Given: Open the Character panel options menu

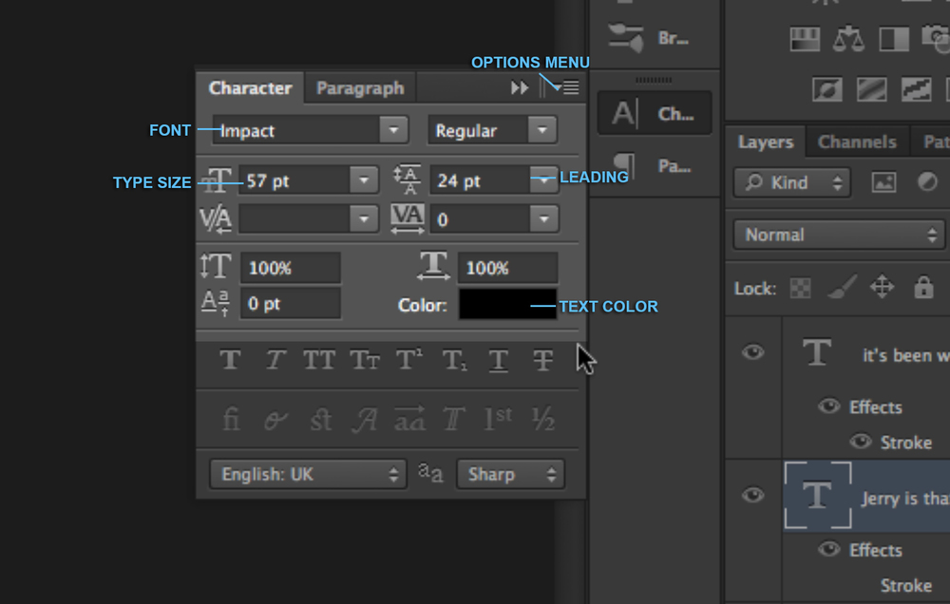Looking at the screenshot, I should click(x=570, y=87).
